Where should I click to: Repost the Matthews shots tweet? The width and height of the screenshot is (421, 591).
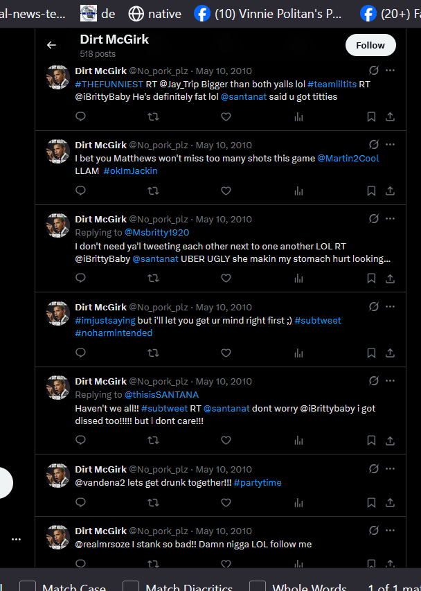(153, 191)
